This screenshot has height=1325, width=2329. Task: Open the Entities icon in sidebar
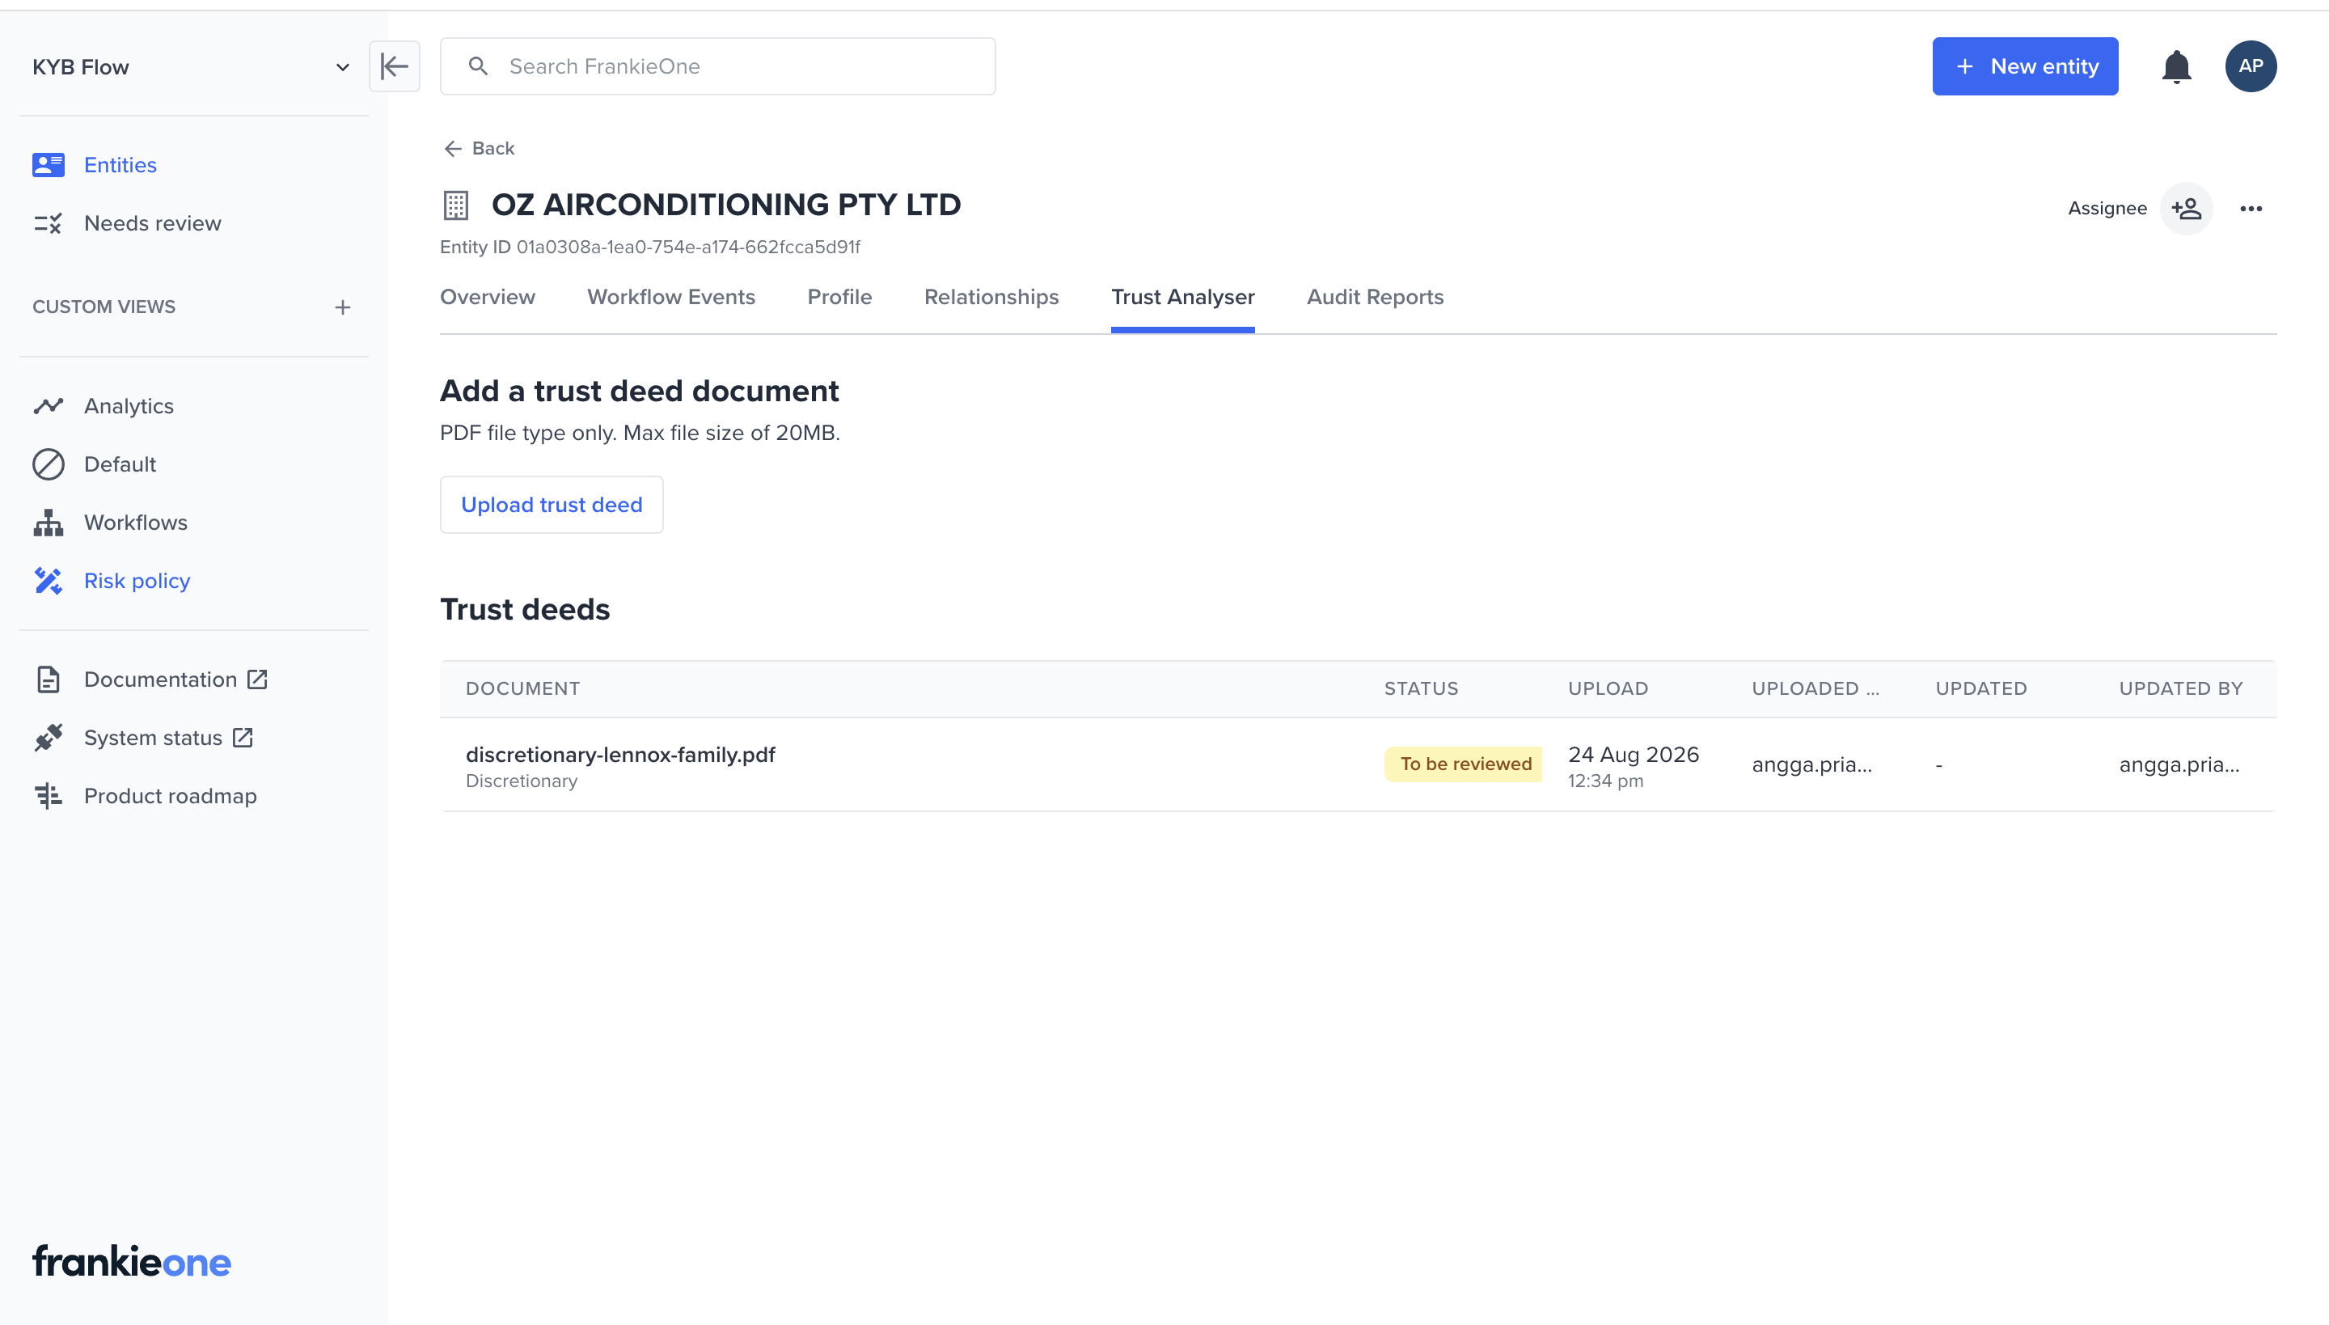click(49, 165)
